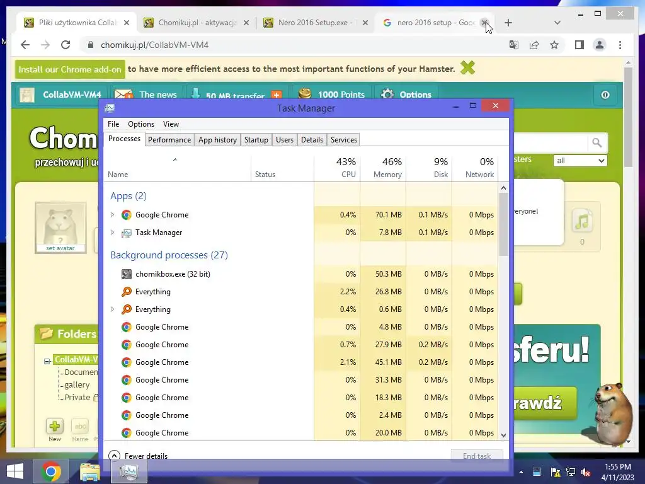Viewport: 645px width, 484px height.
Task: Click Install our Chrome add-on button
Action: [69, 69]
